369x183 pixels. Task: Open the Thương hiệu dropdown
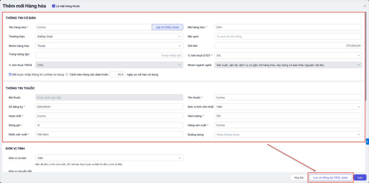[x=109, y=36]
